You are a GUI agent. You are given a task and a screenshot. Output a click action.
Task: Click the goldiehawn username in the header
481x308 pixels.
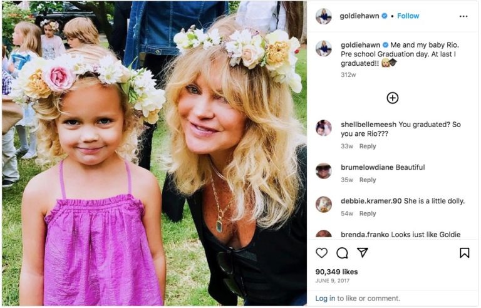[x=359, y=16]
